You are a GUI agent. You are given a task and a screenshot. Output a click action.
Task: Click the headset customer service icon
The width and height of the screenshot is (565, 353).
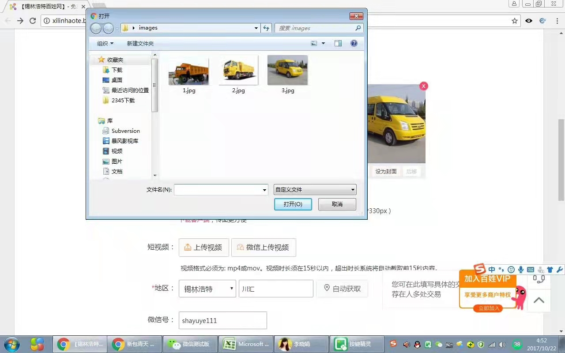539,278
